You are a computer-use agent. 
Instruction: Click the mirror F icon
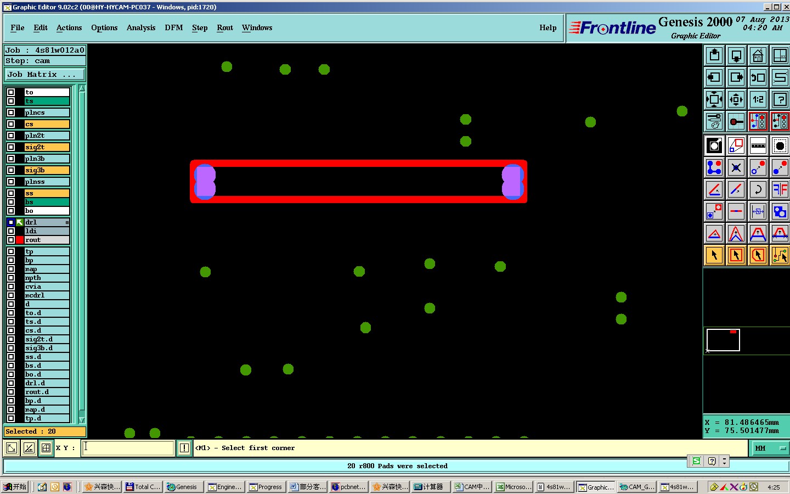pos(780,189)
